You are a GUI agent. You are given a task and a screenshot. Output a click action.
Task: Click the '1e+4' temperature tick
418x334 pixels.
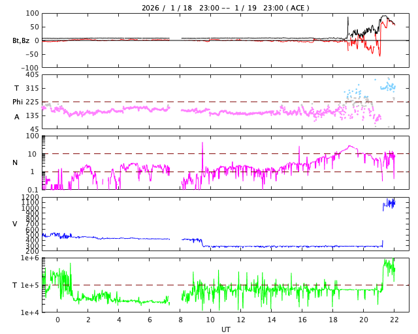30,312
